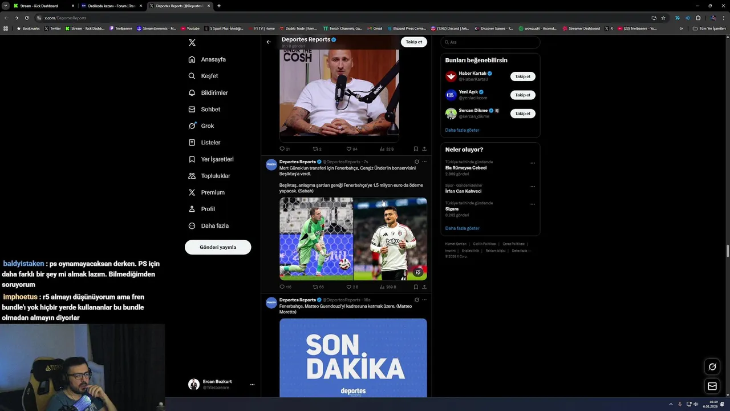
Task: Open the Sigara trending topic
Action: [452, 209]
